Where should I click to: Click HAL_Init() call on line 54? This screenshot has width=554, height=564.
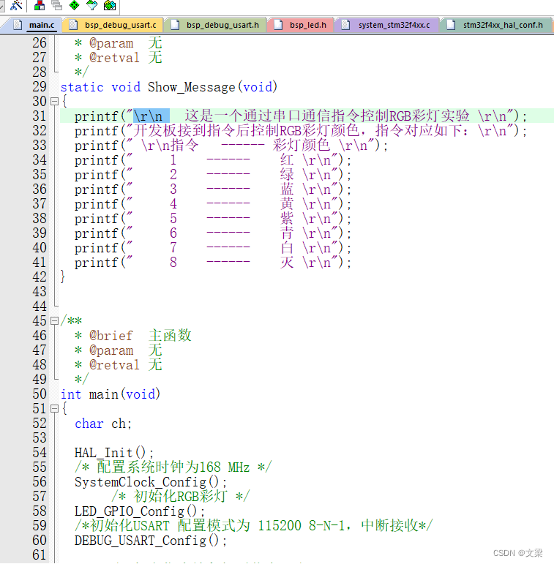(113, 453)
